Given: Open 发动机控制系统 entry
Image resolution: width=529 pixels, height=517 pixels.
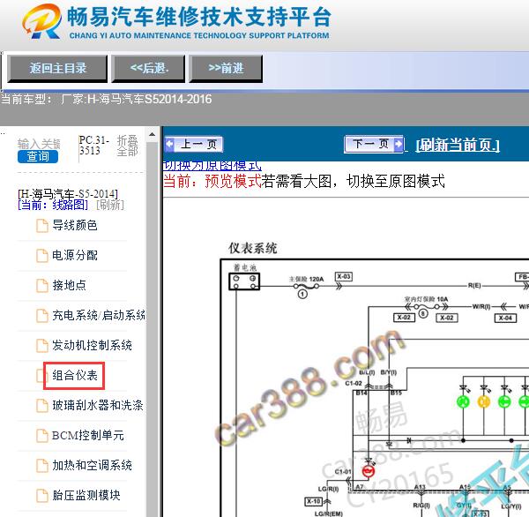Looking at the screenshot, I should pyautogui.click(x=92, y=346).
